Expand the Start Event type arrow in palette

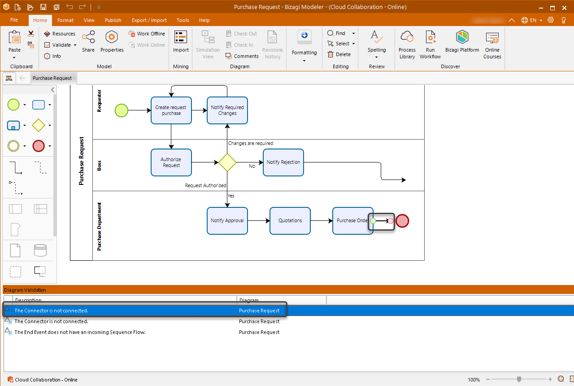(x=25, y=105)
